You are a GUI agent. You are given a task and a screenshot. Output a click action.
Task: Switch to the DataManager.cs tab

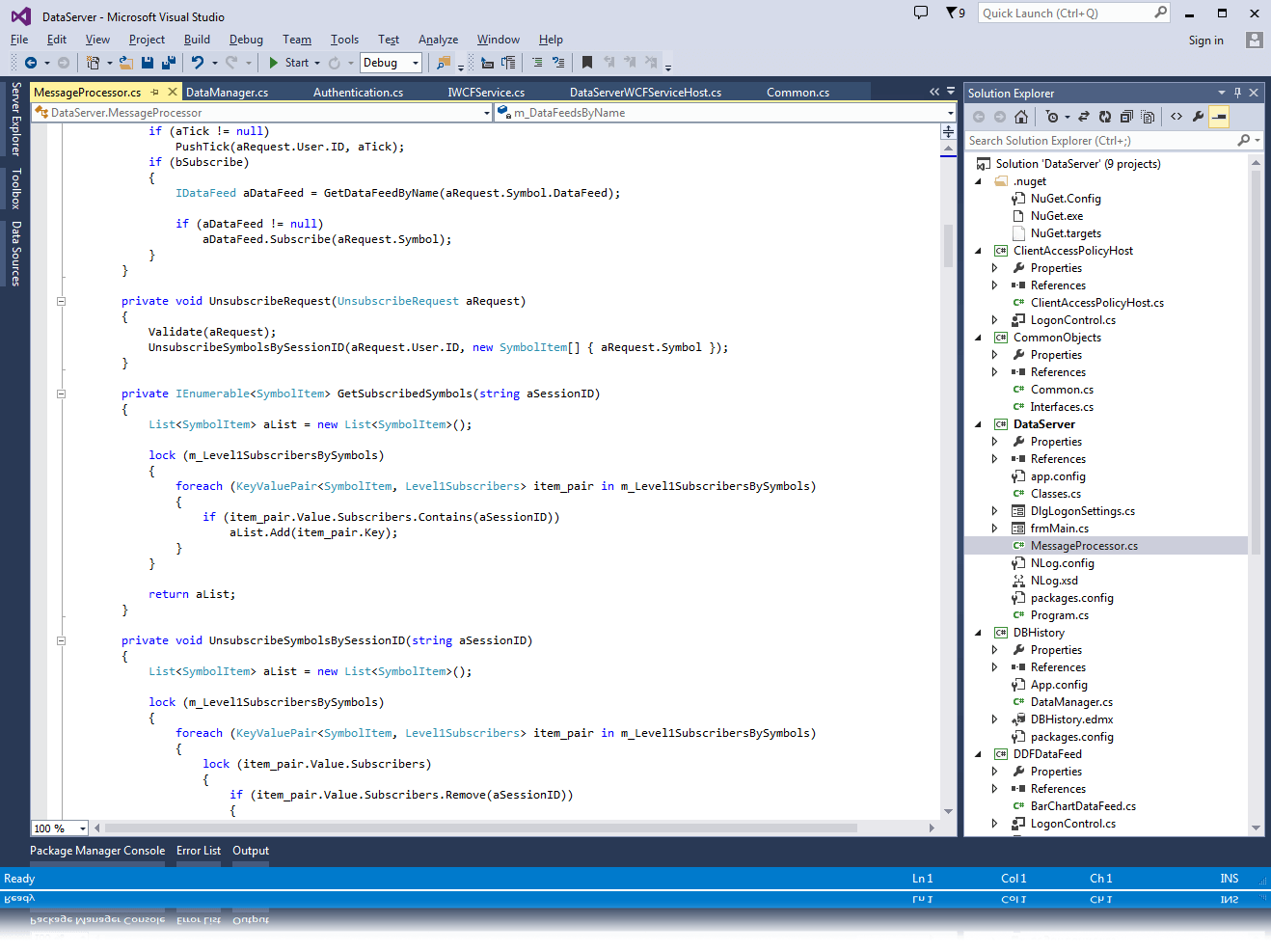(x=227, y=93)
